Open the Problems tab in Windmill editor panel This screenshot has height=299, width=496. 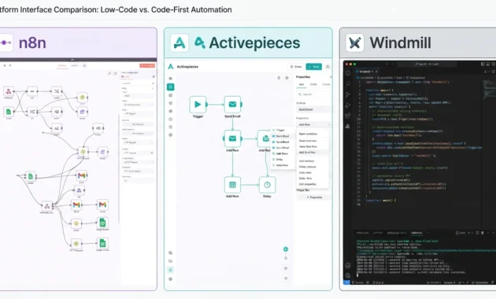362,233
